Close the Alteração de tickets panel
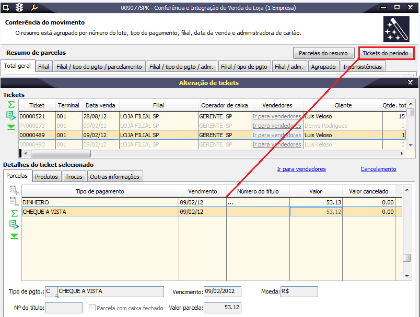Screen dimensions: 420x317 (x=410, y=82)
